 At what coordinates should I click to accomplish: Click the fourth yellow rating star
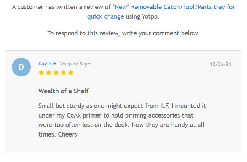[x=63, y=73]
